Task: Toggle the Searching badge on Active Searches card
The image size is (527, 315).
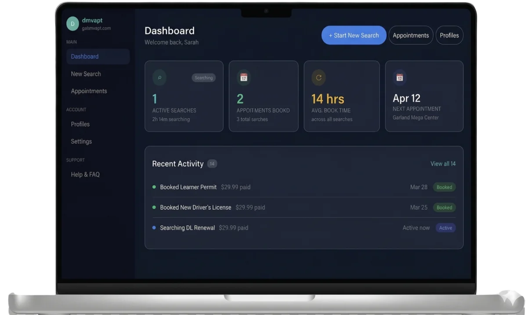Action: [x=203, y=78]
